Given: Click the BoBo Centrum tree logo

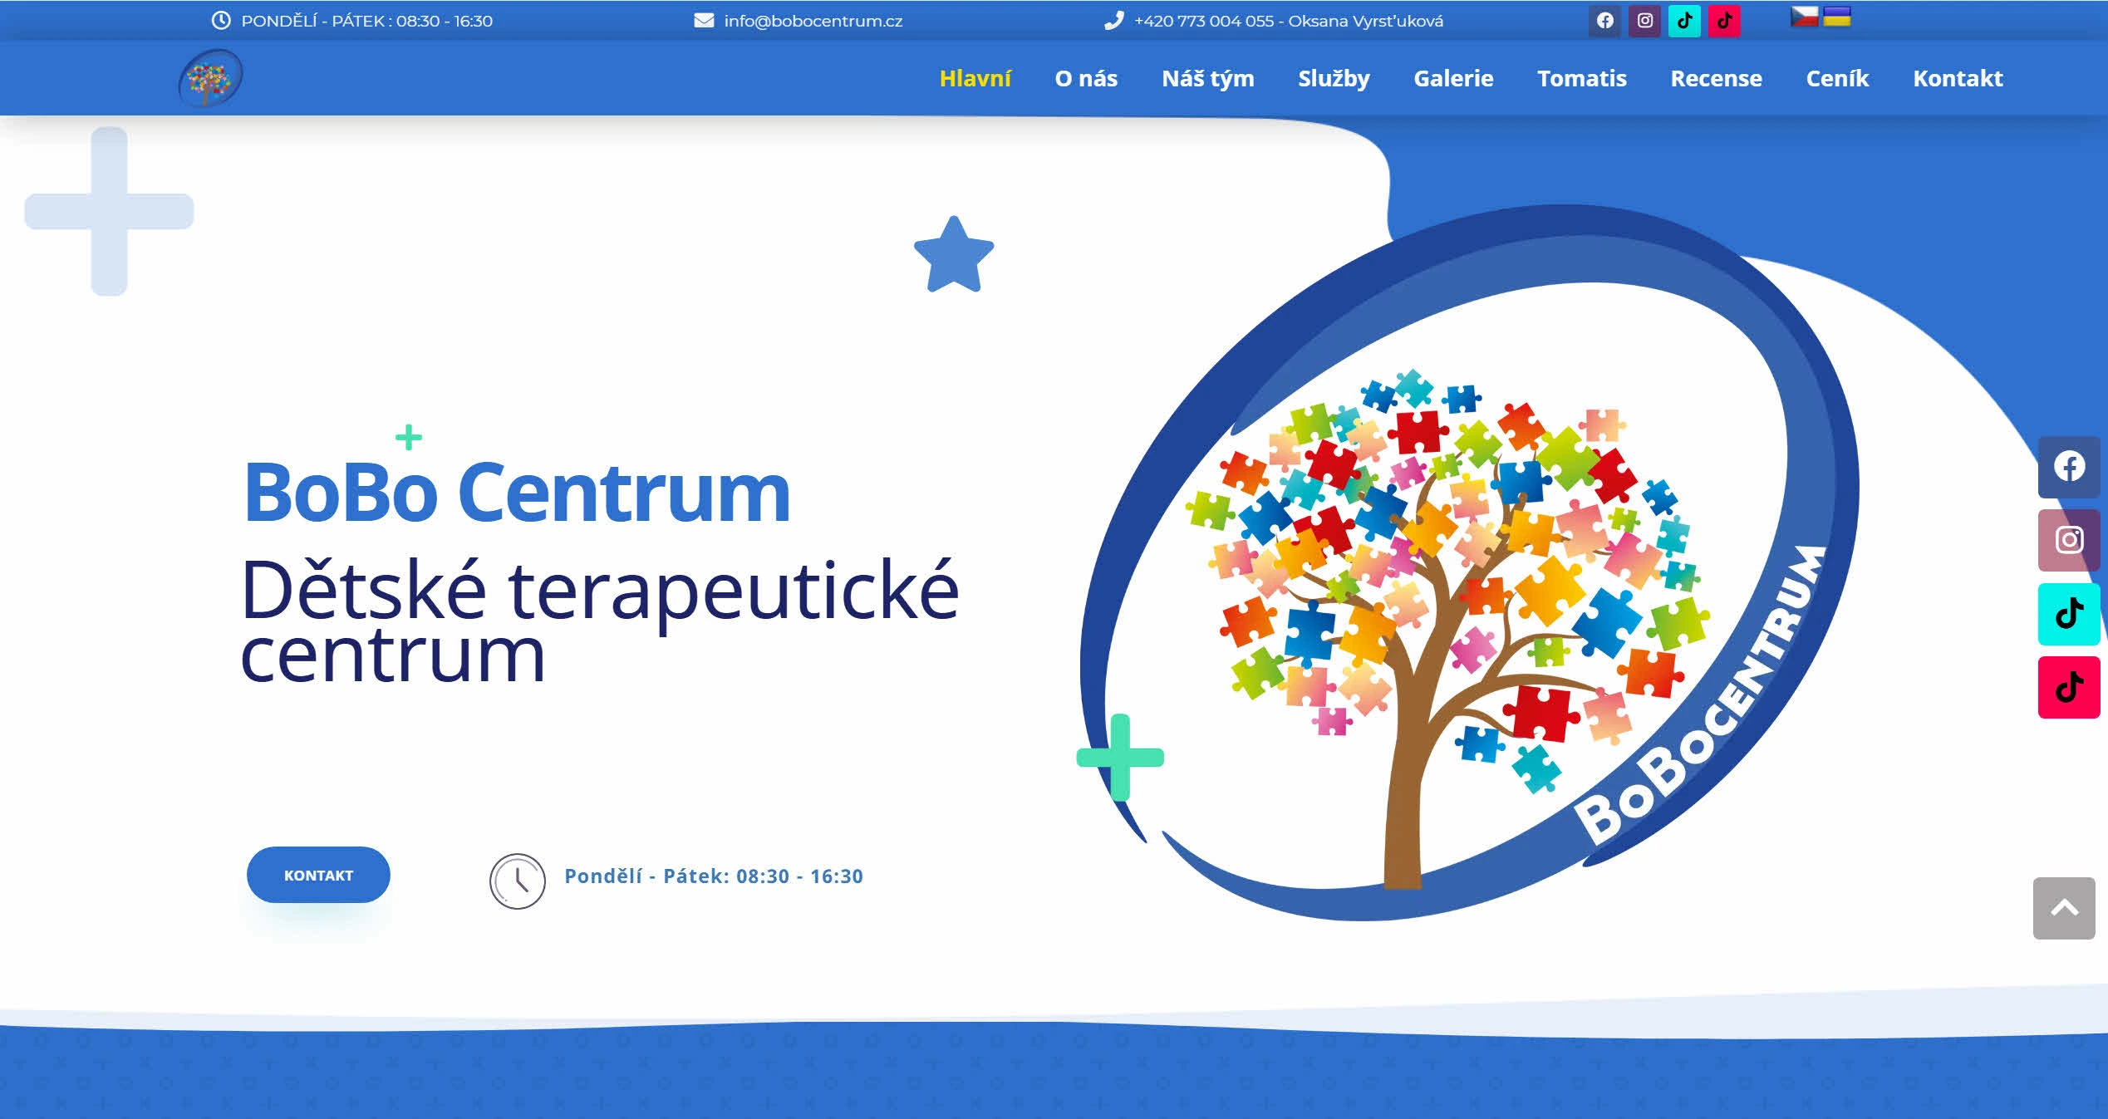Looking at the screenshot, I should tap(209, 78).
